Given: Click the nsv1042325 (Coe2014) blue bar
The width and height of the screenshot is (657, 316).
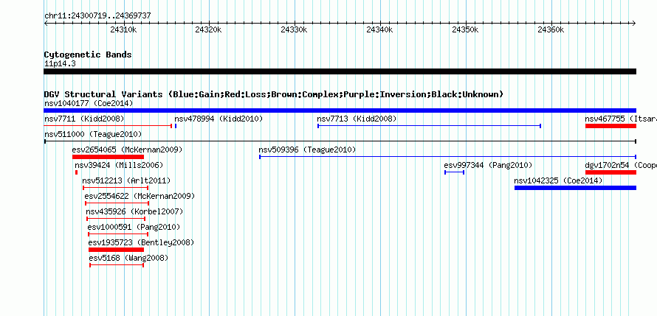Looking at the screenshot, I should tap(575, 188).
